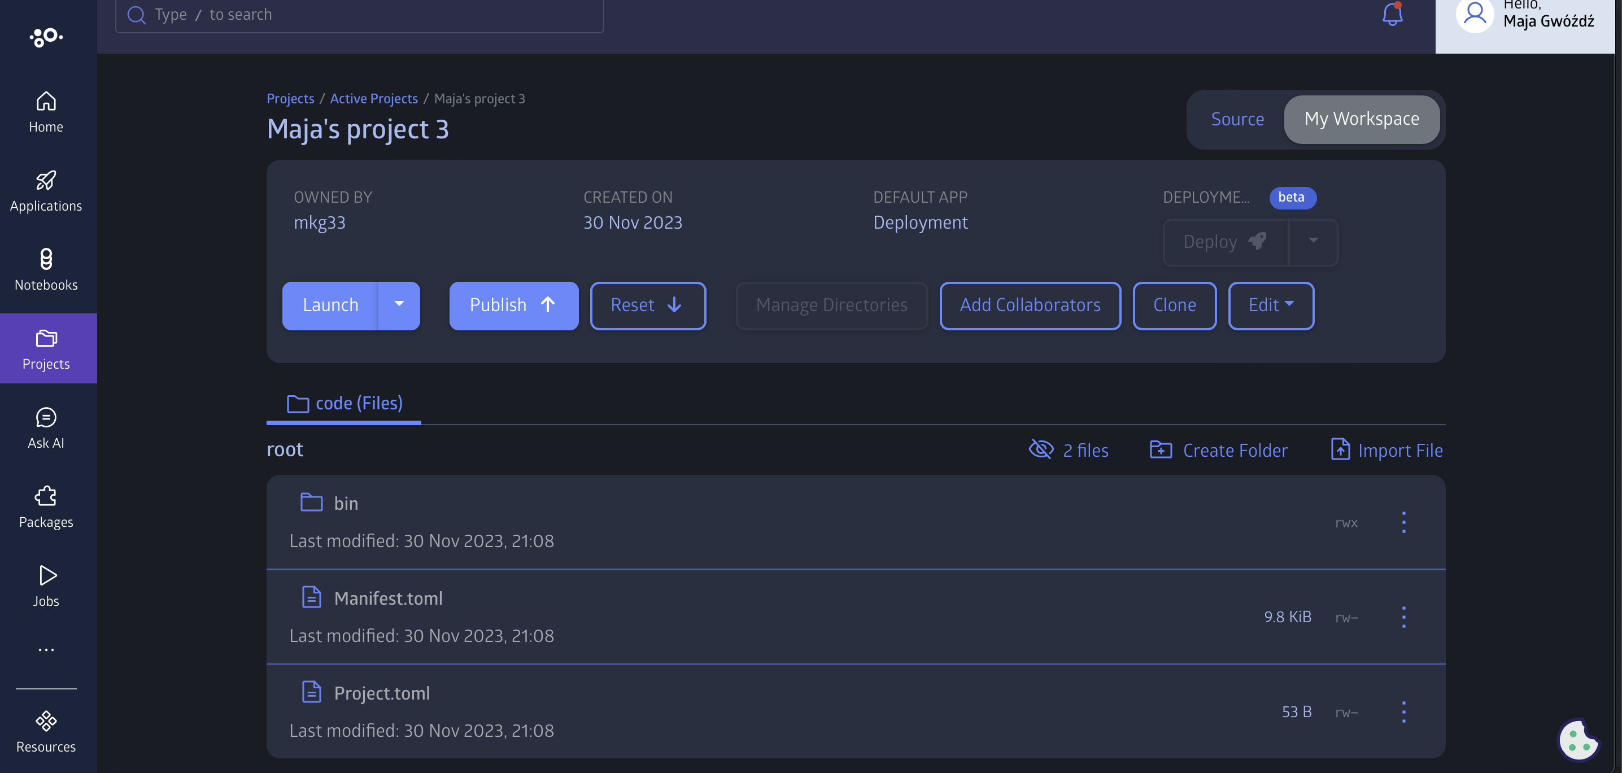Viewport: 1622px width, 773px height.
Task: Click Add Collaborators
Action: point(1030,305)
